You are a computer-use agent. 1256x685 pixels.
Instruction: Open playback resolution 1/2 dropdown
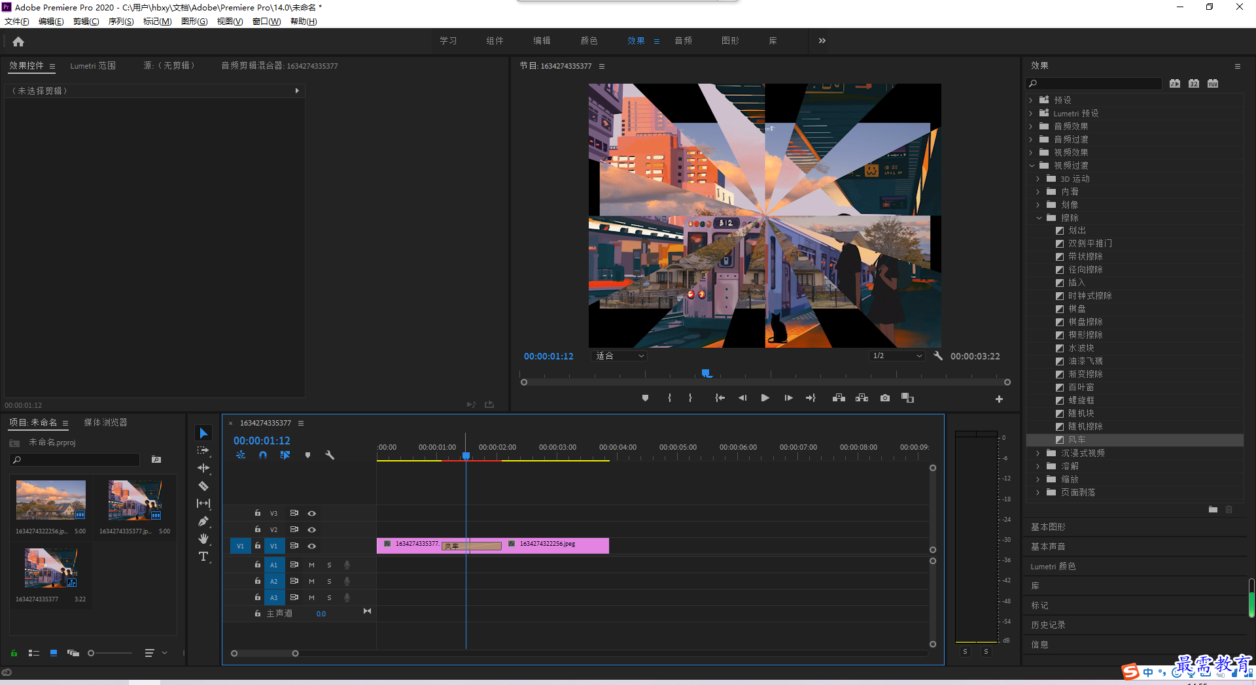click(897, 356)
